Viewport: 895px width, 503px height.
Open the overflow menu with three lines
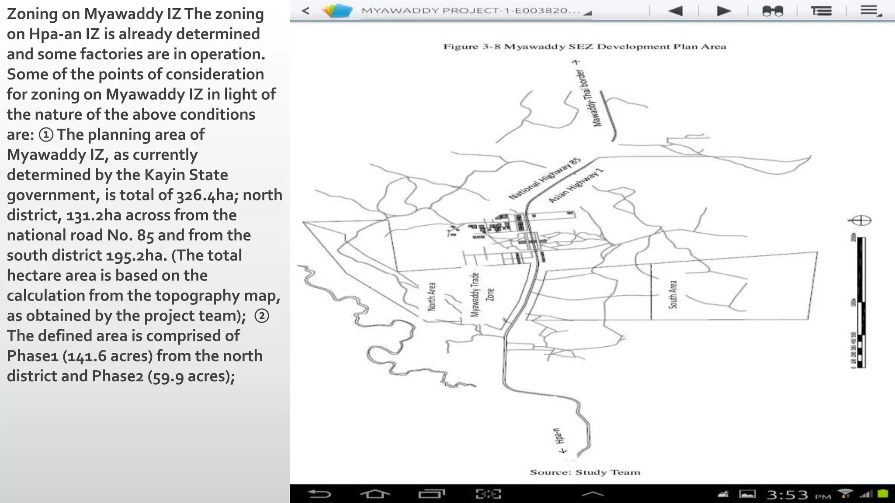871,10
